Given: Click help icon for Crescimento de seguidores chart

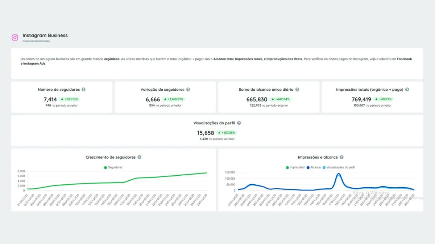Looking at the screenshot, I should point(140,157).
